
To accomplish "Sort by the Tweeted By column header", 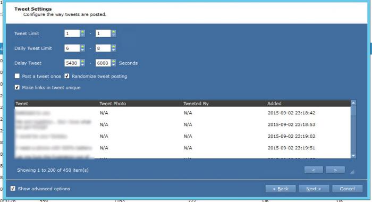I will coord(224,104).
